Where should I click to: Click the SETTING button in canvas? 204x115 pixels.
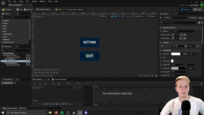[90, 42]
